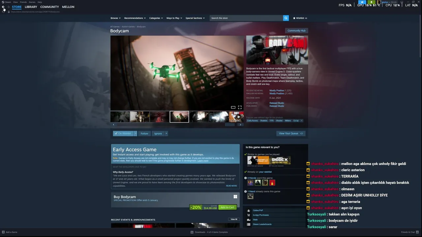This screenshot has width=422, height=237.
Task: Click the Follow button
Action: pos(144,133)
